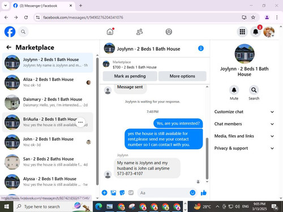This screenshot has height=212, width=283.
Task: Click the conversation list scrollbar
Action: pyautogui.click(x=97, y=122)
